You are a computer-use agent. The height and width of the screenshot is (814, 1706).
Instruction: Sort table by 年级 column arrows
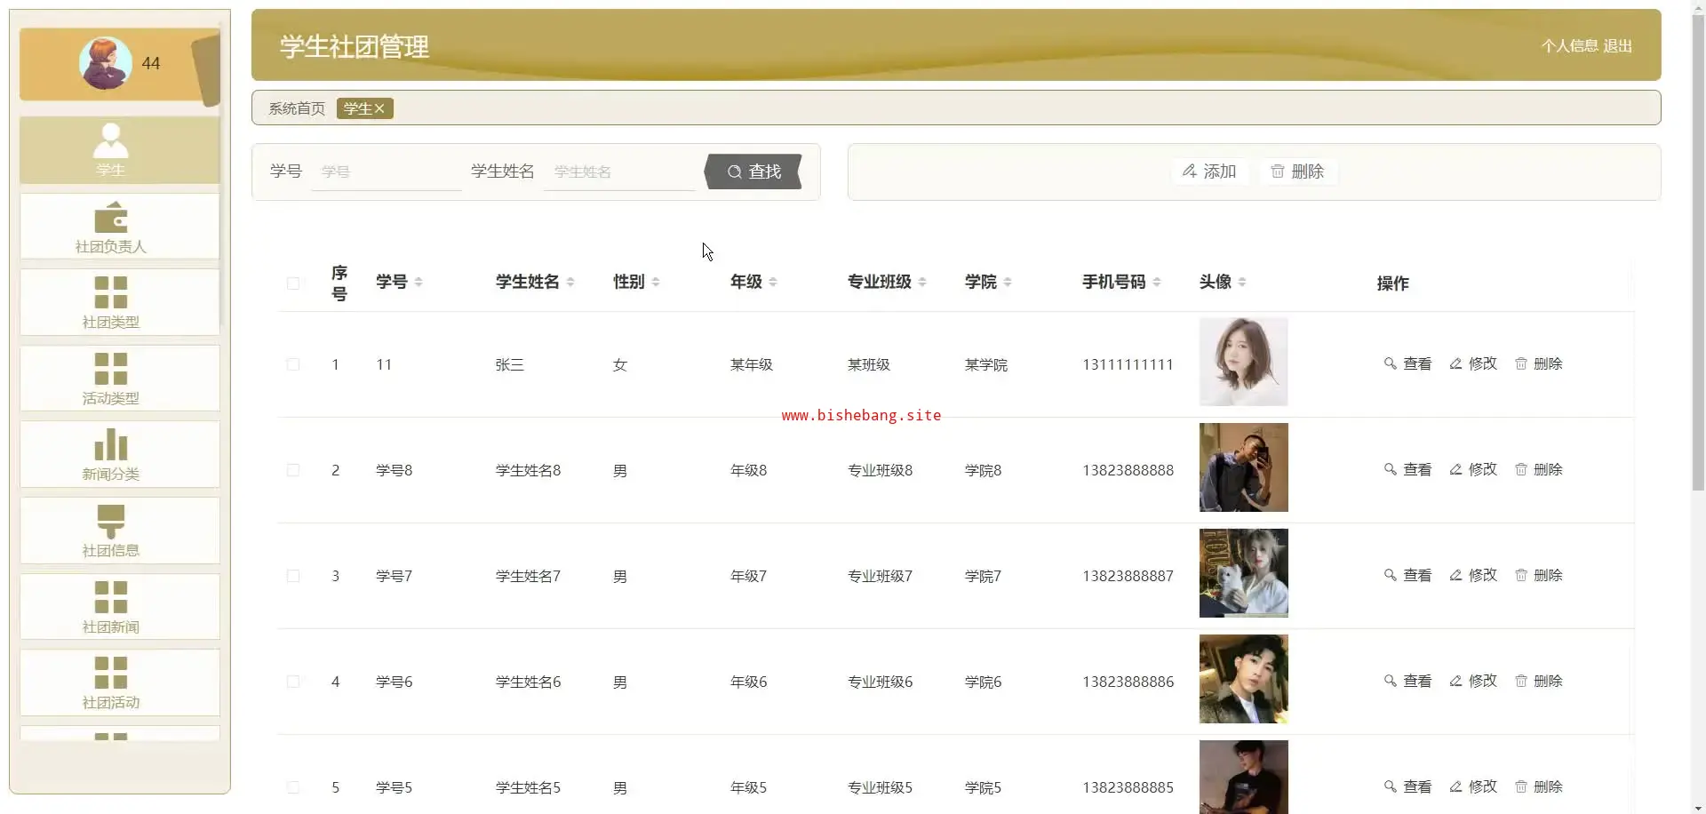tap(773, 282)
